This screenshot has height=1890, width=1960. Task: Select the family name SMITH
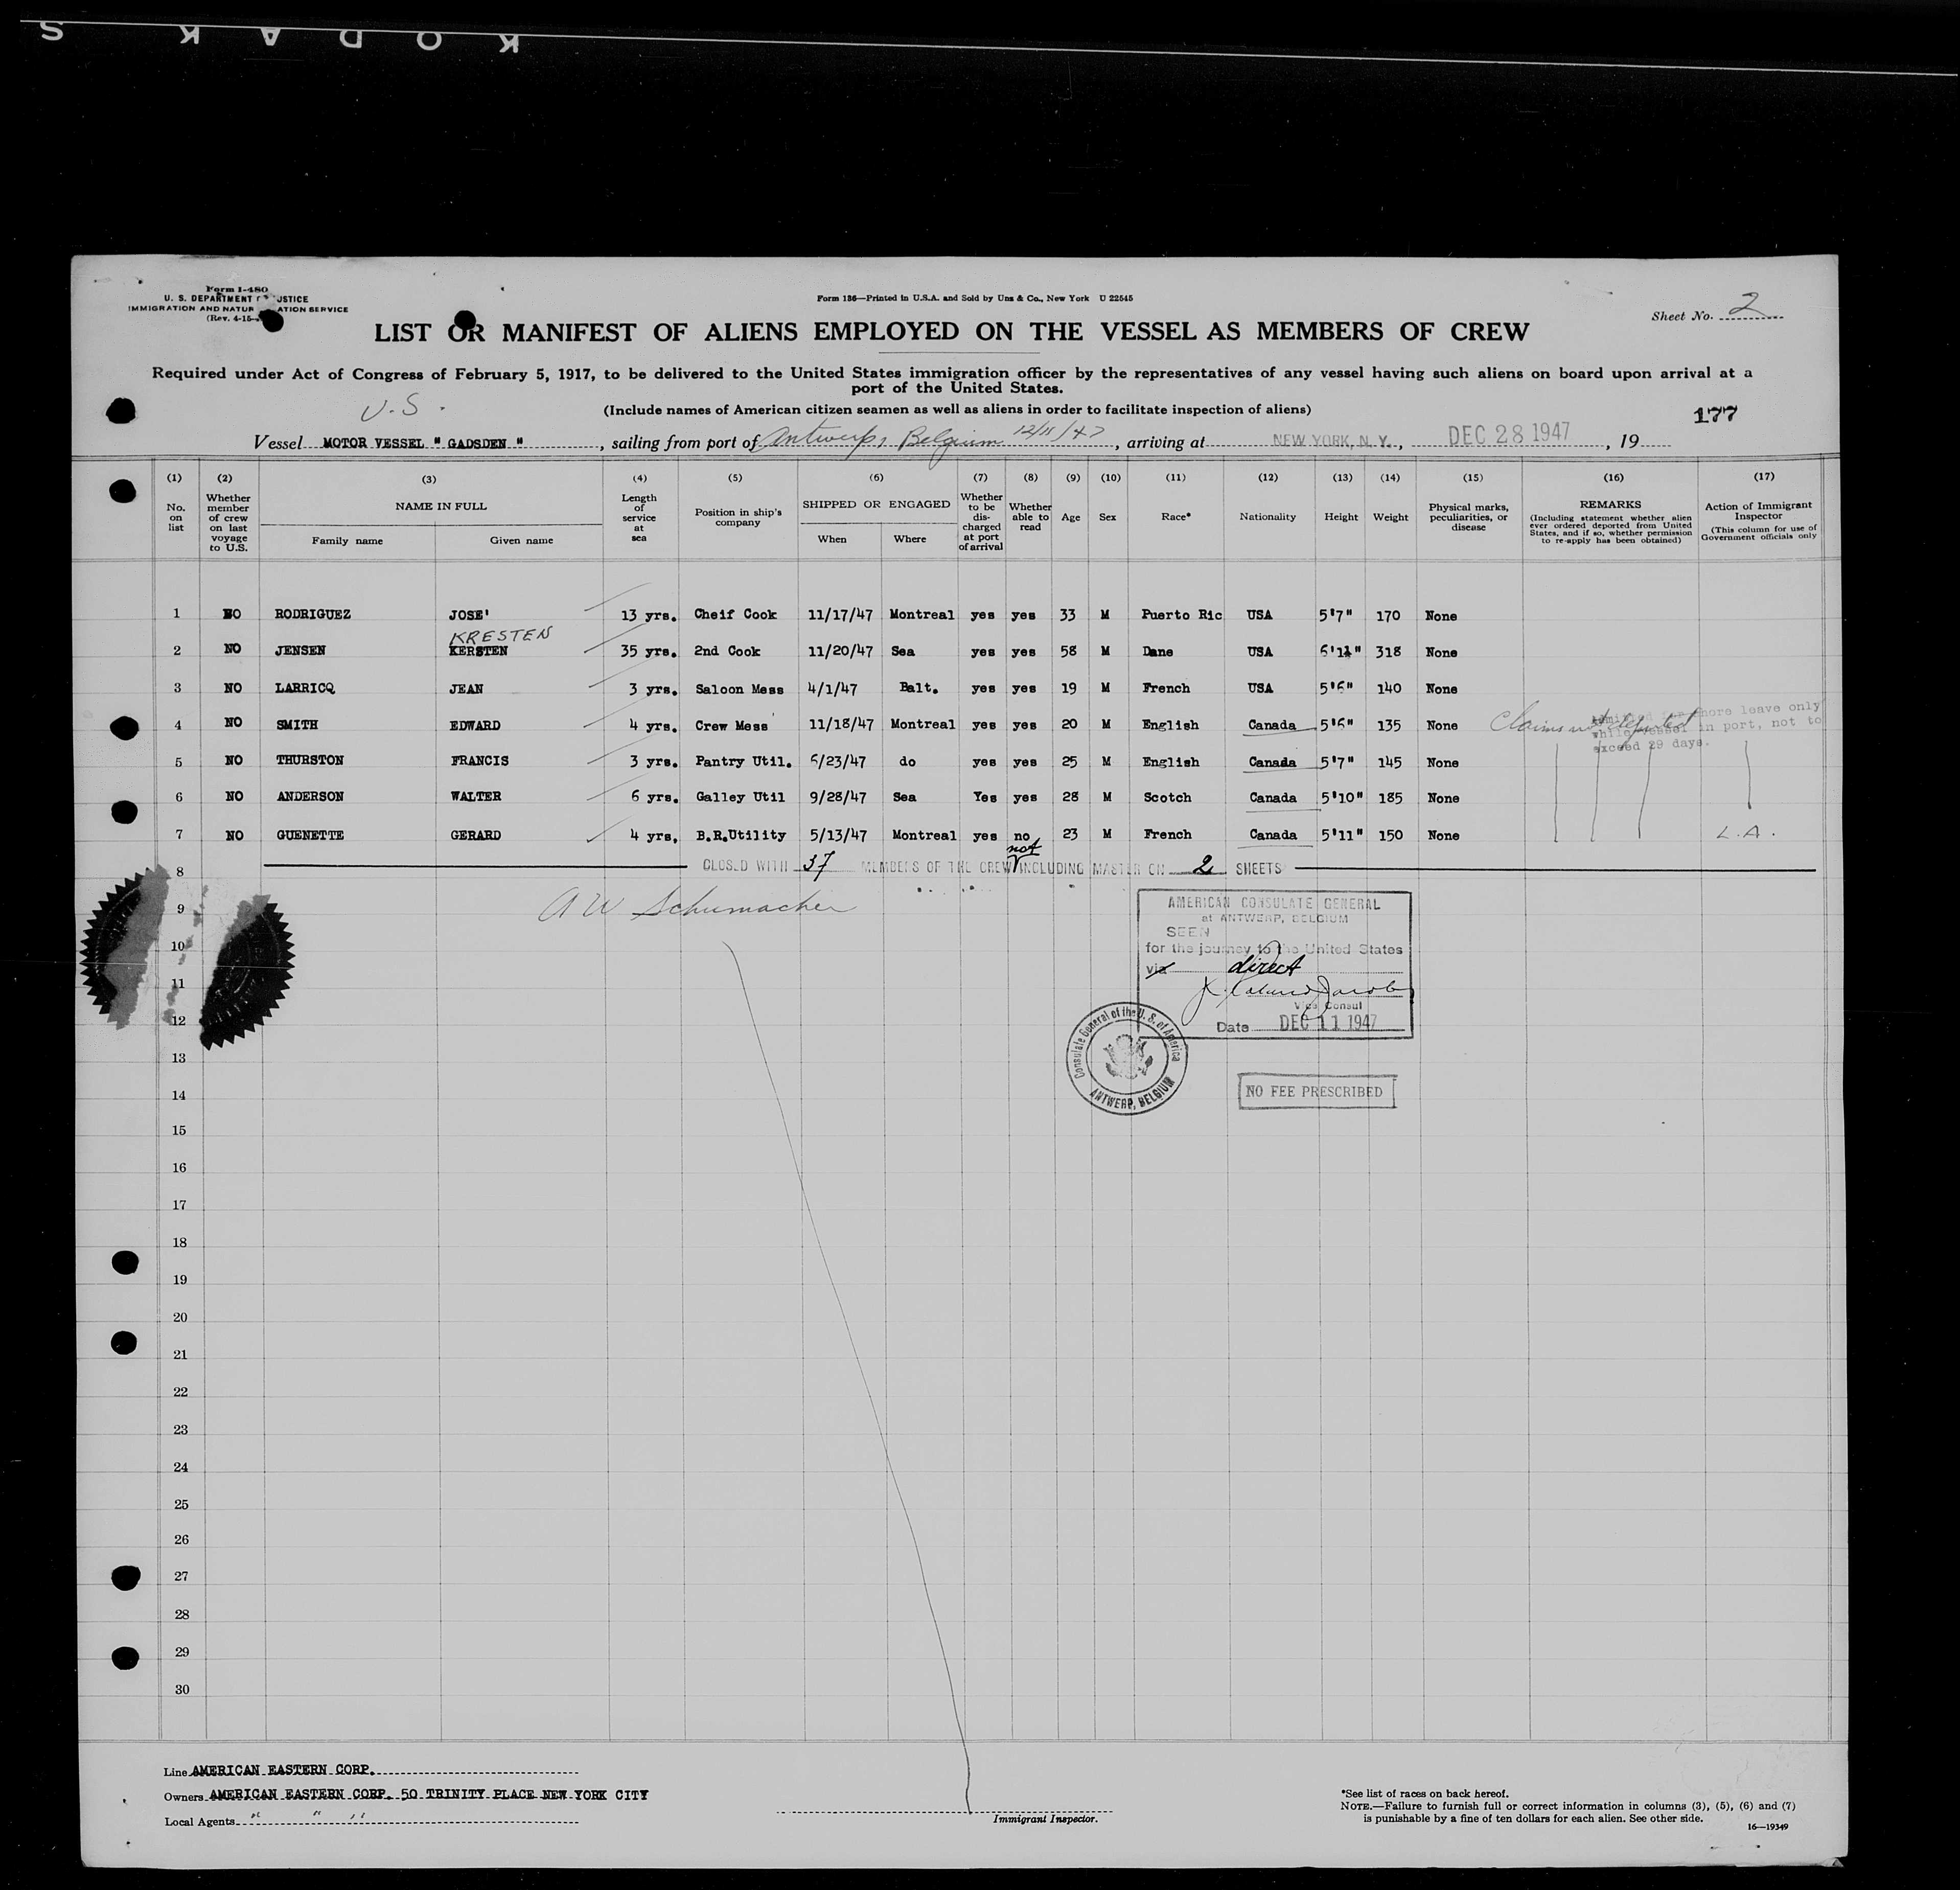click(x=296, y=725)
